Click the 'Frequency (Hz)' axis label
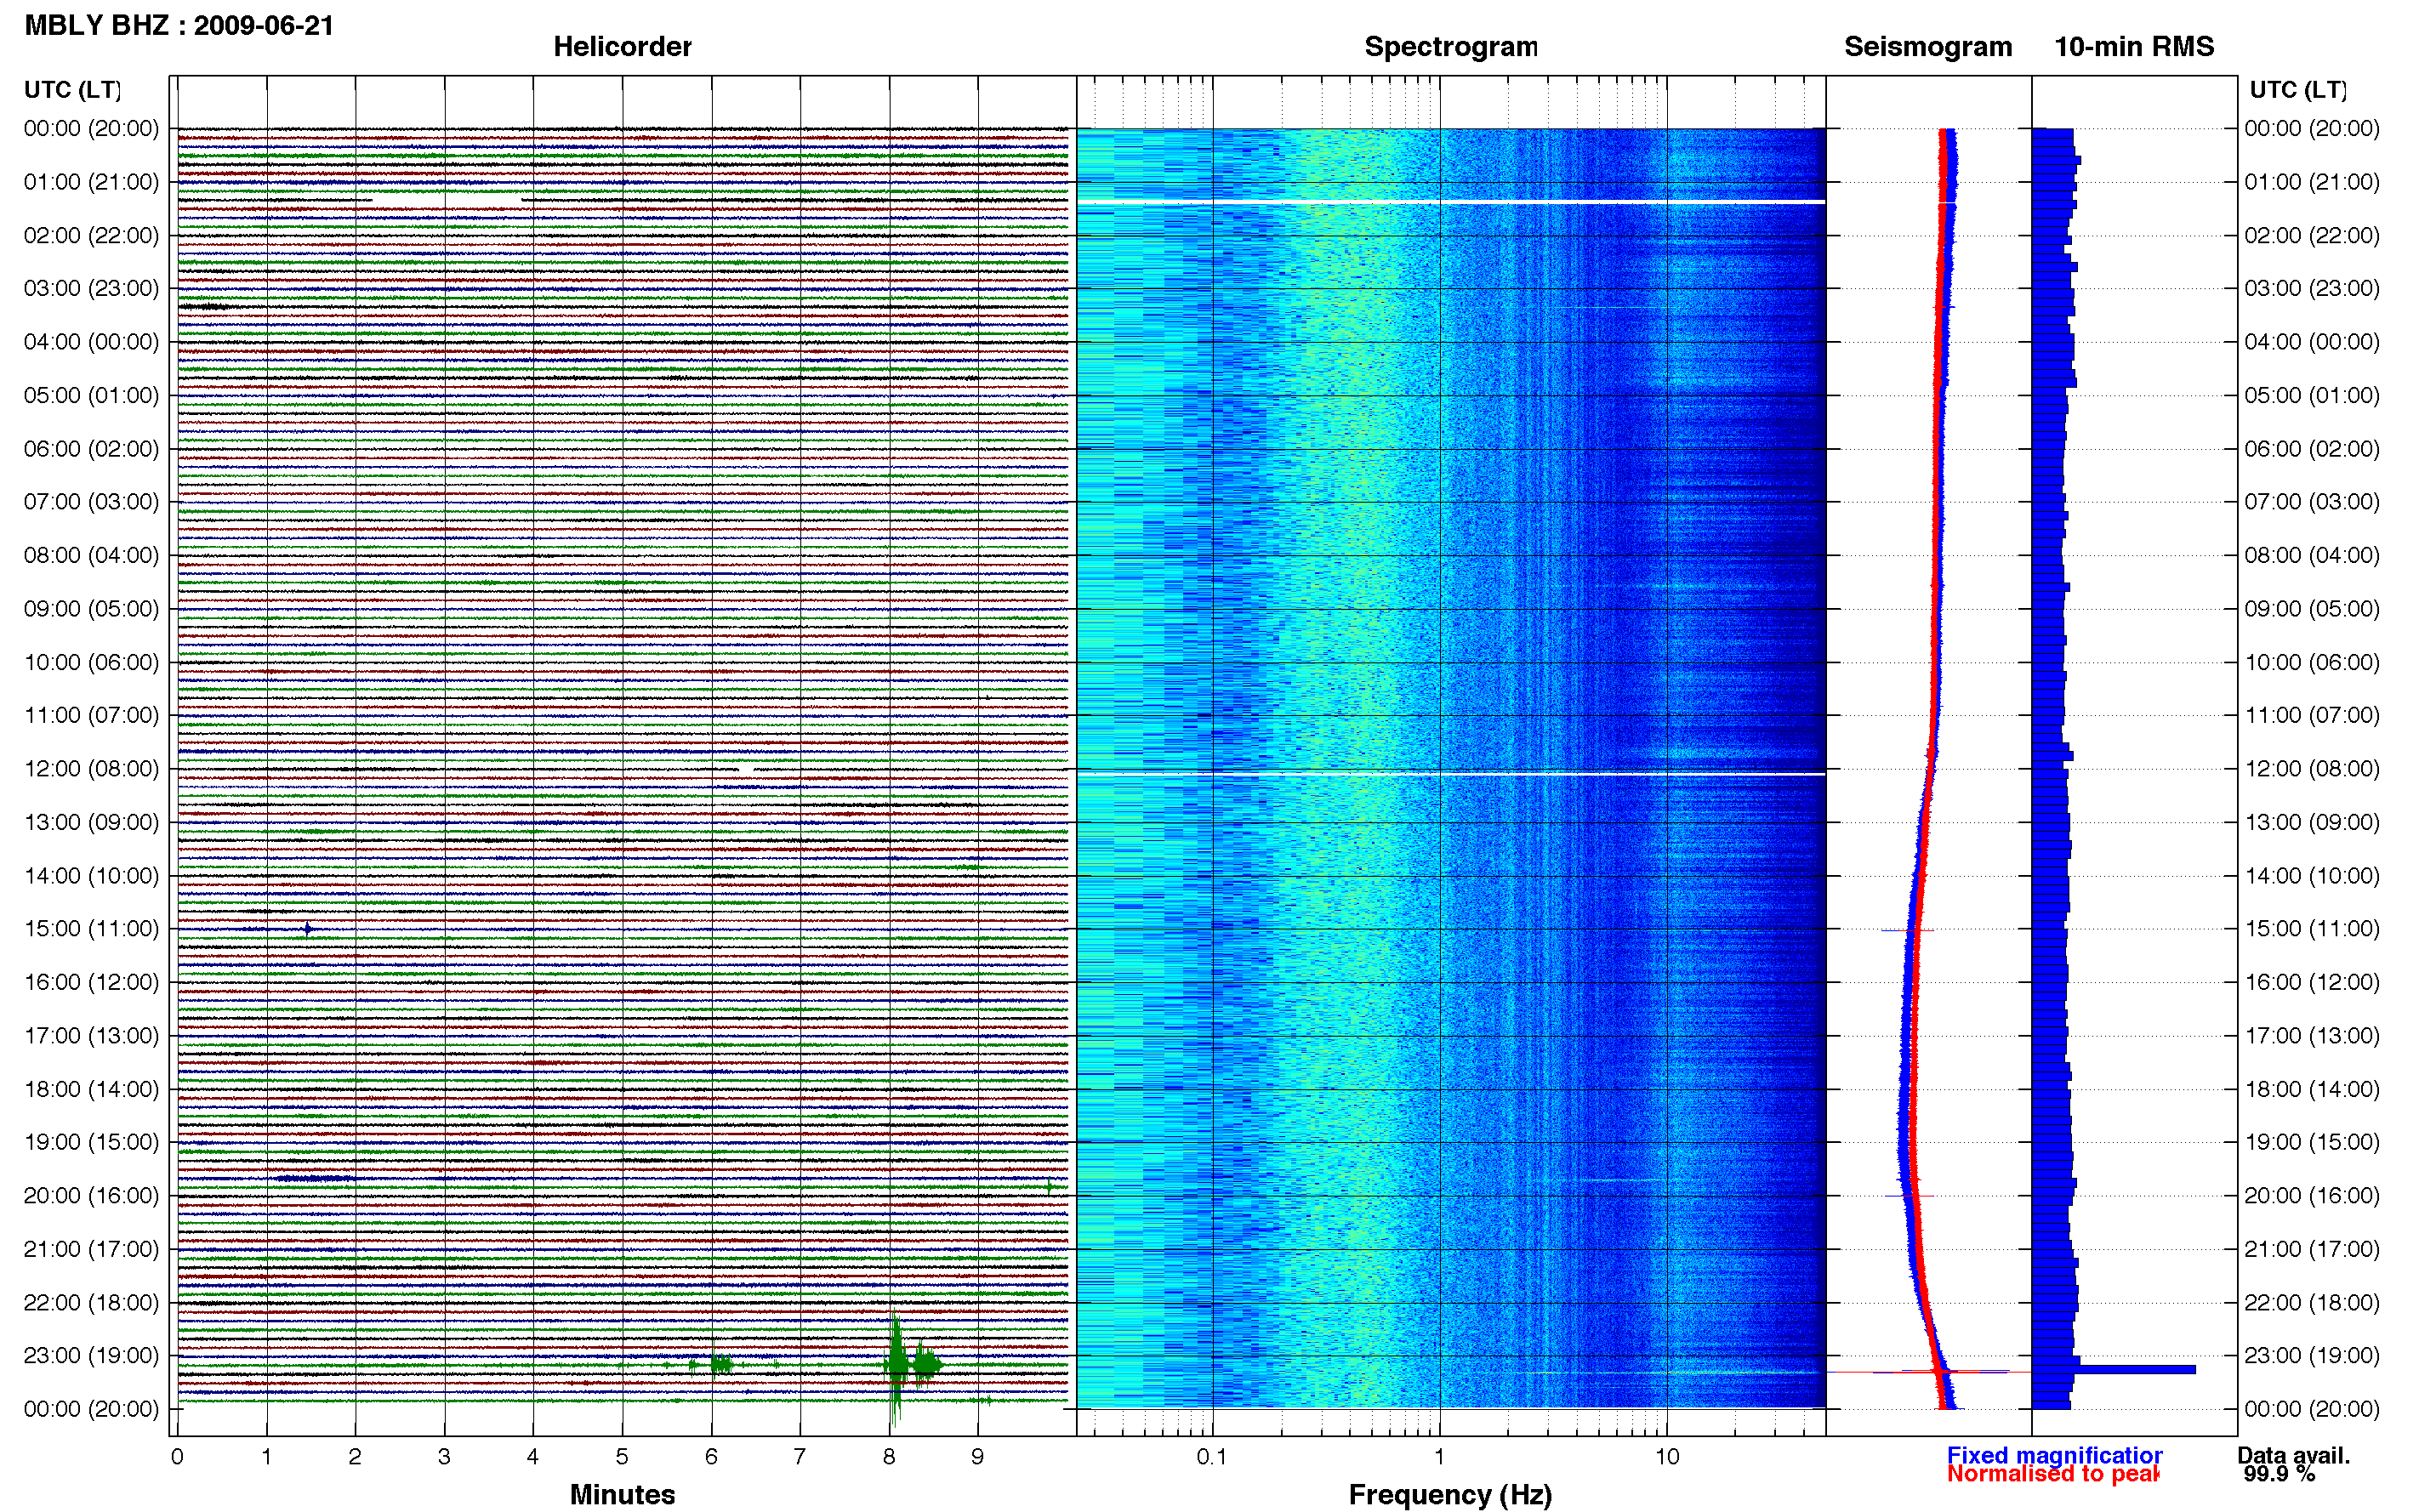This screenshot has height=1512, width=2419. [1450, 1494]
